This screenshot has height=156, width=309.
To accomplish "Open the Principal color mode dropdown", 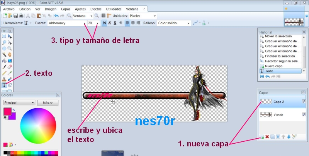I will [19, 102].
